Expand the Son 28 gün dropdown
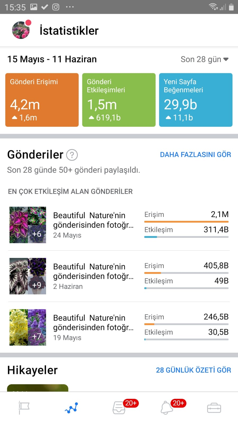 click(204, 59)
